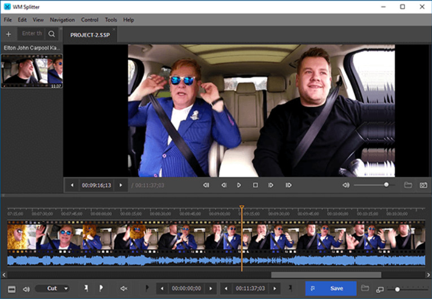432x299 pixels.
Task: Increase end time 00:11:37;03
Action: tap(274, 288)
